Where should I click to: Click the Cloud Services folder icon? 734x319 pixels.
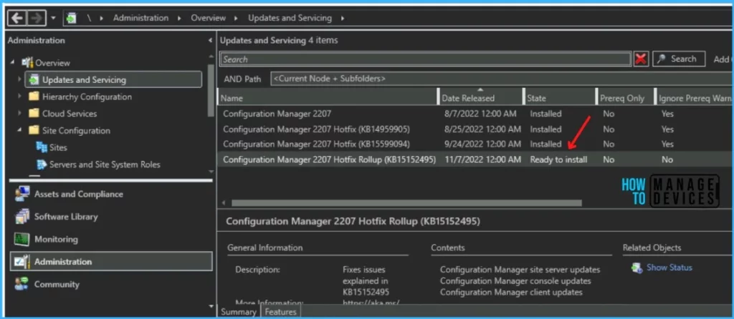[x=34, y=114]
